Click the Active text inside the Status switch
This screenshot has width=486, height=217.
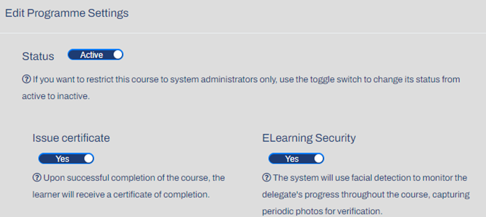(x=92, y=55)
